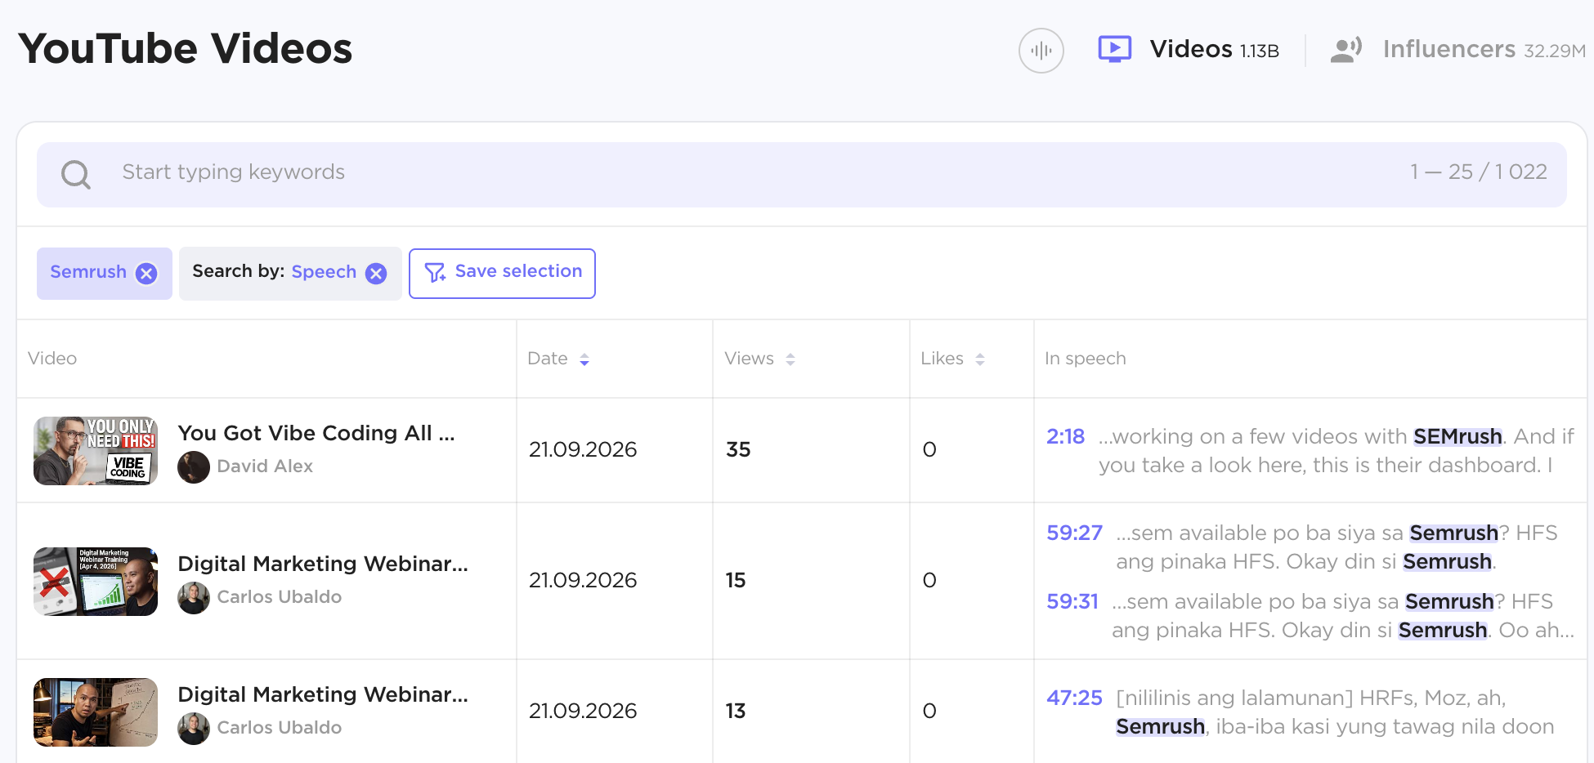Click Carlos Ubaldo name in 15-views row
Screen dimensions: 1594x763
(280, 597)
